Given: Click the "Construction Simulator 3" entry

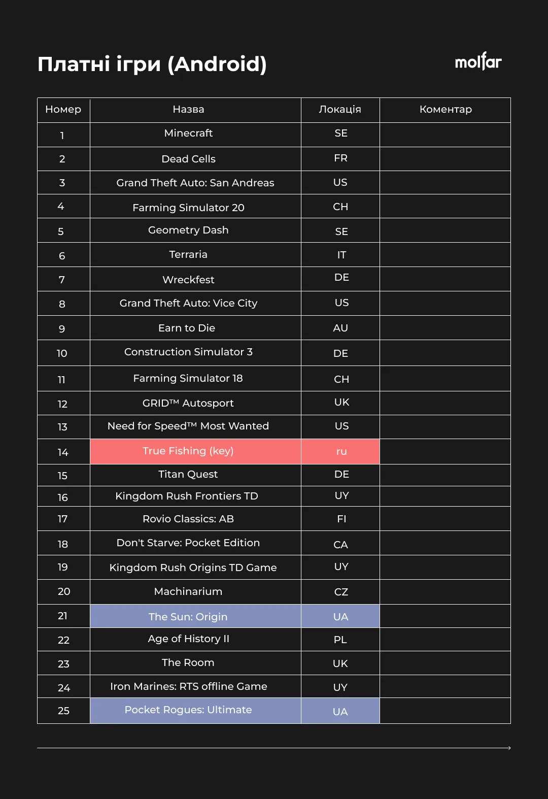Looking at the screenshot, I should [x=188, y=352].
